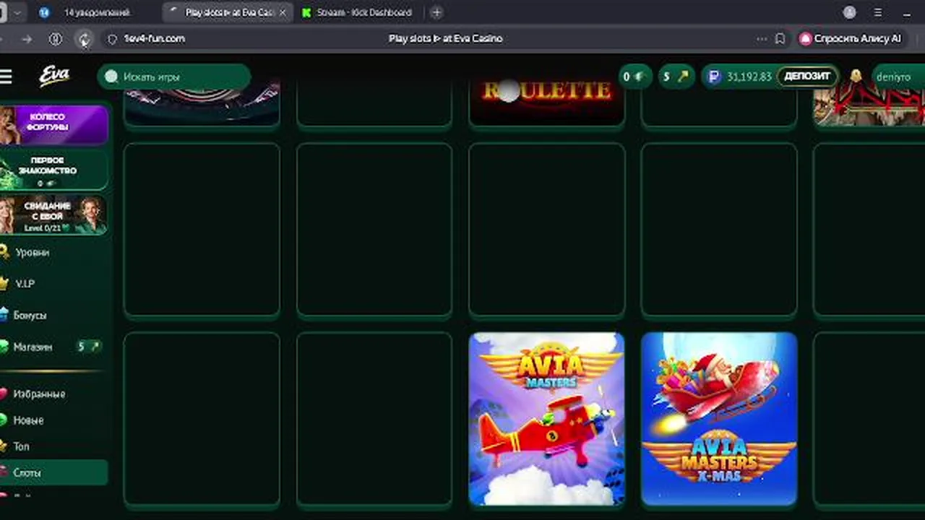Viewport: 925px width, 520px height.
Task: Launch the Avia Masters X-Mas game tile
Action: 719,419
